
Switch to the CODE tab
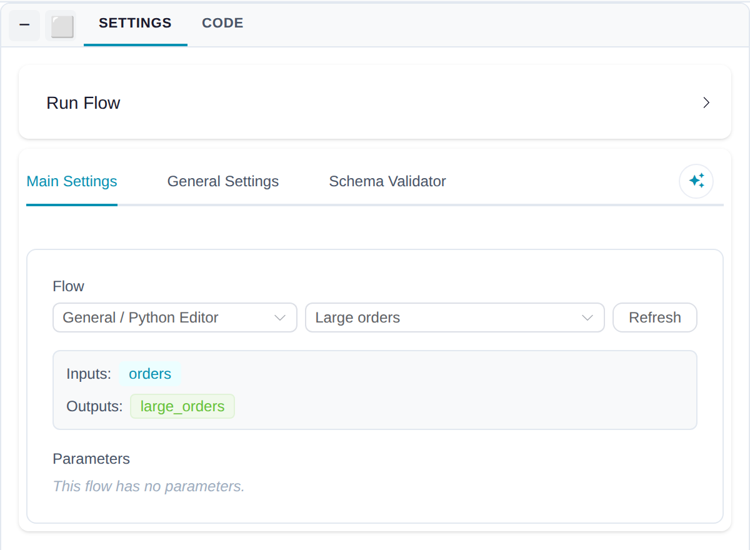pyautogui.click(x=222, y=23)
